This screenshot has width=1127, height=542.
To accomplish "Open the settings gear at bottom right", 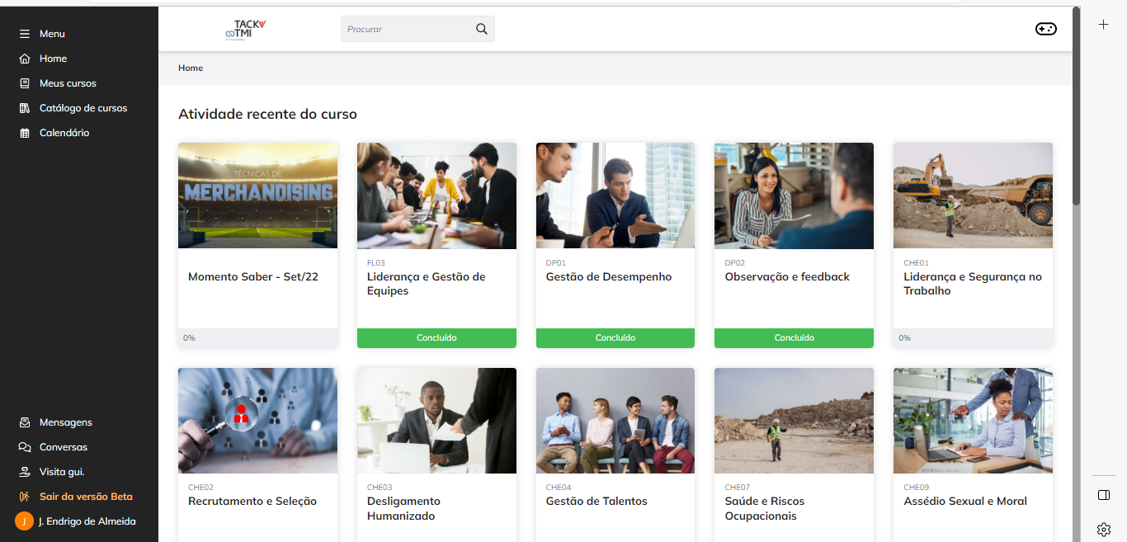I will click(x=1104, y=529).
